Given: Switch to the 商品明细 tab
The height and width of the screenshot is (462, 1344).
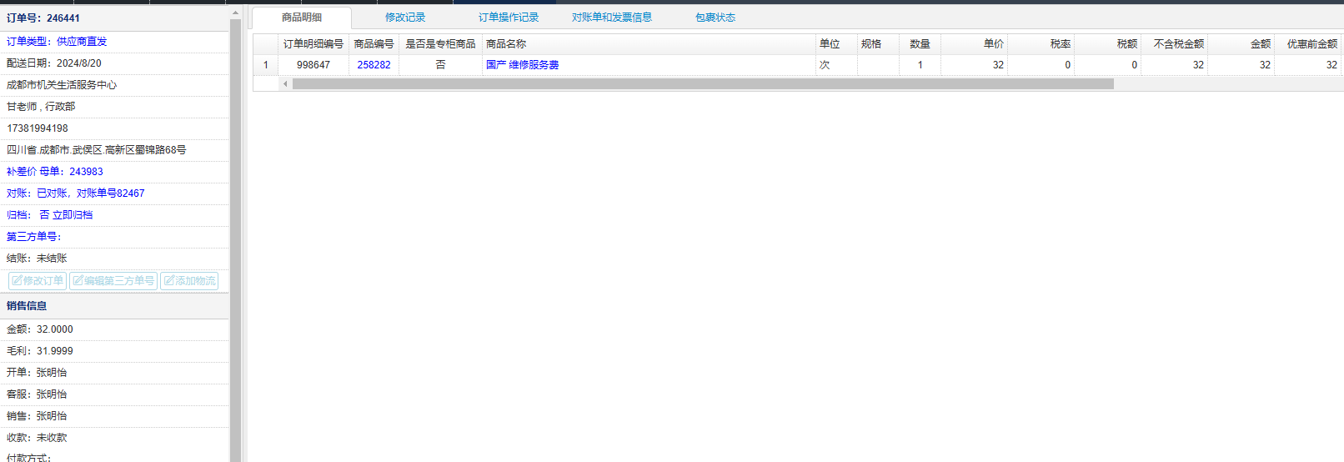Looking at the screenshot, I should click(302, 18).
